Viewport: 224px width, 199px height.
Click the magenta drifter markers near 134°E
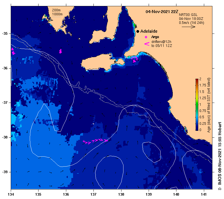pos(13,51)
